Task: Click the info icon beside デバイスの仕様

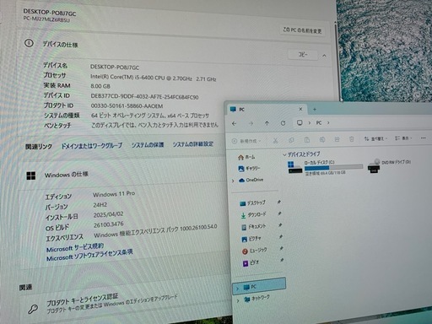Action: click(29, 43)
